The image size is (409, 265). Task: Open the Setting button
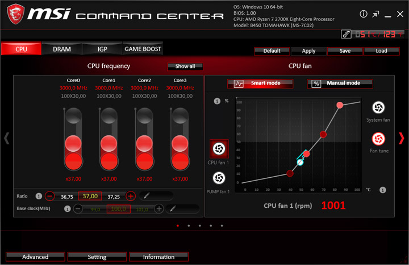pyautogui.click(x=97, y=257)
